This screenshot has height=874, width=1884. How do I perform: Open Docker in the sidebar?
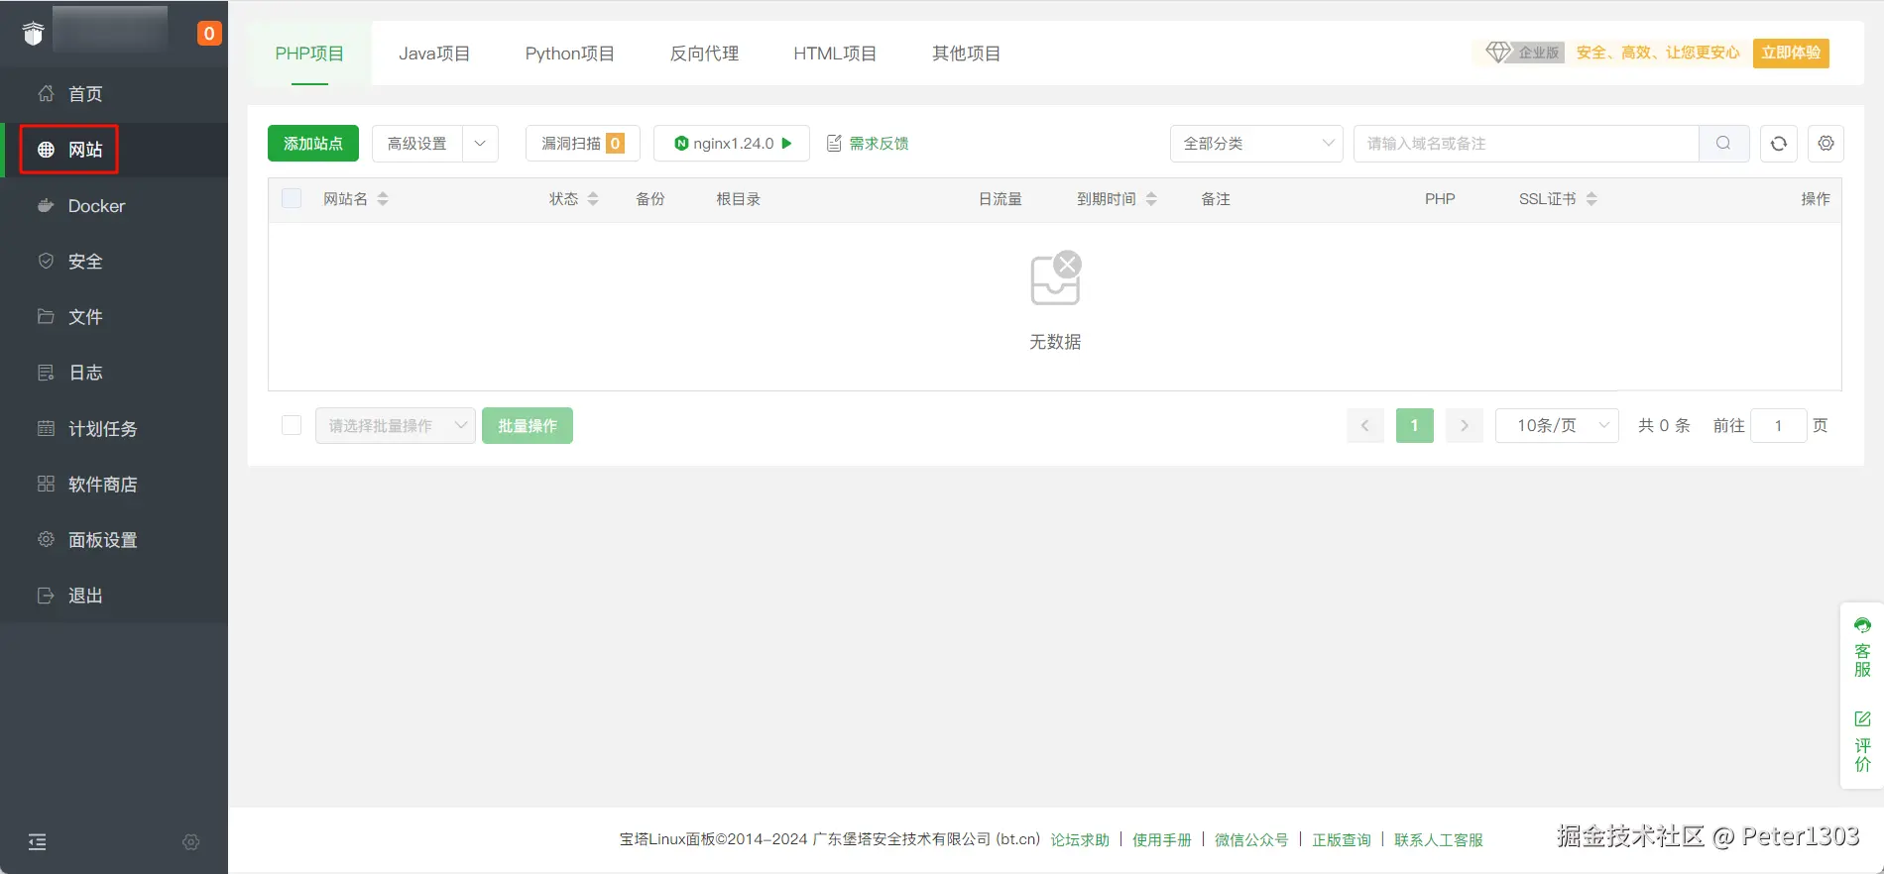(x=114, y=206)
